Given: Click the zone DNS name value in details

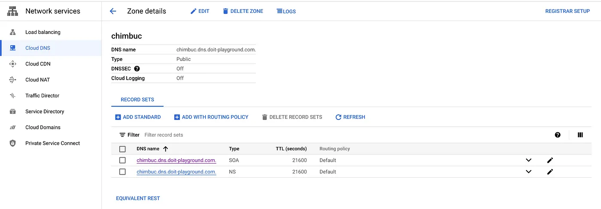Looking at the screenshot, I should [x=216, y=50].
